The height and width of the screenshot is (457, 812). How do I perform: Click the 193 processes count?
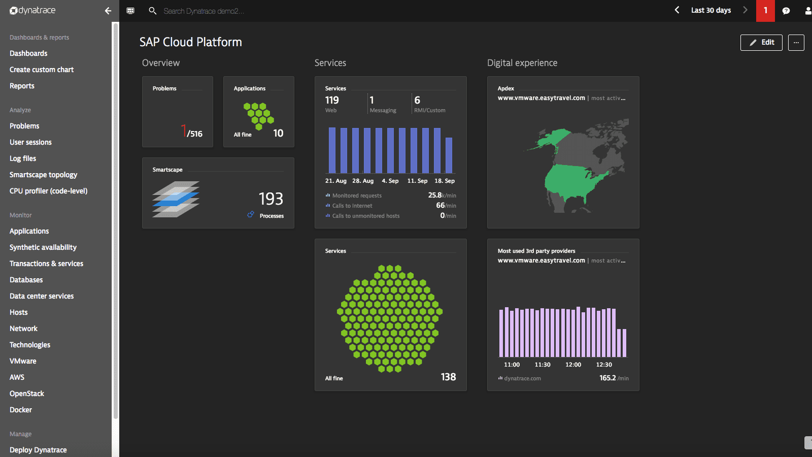pyautogui.click(x=271, y=199)
